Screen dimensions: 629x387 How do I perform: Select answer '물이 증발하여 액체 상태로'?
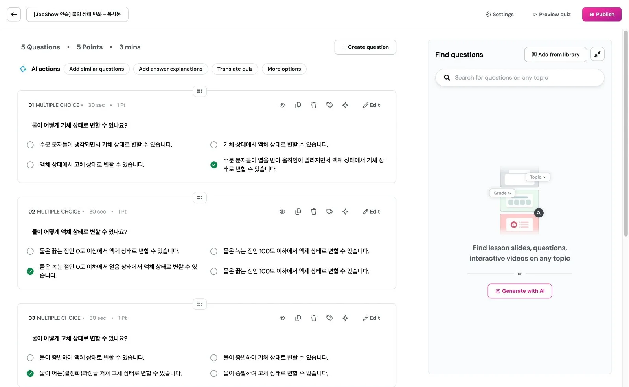click(x=30, y=358)
